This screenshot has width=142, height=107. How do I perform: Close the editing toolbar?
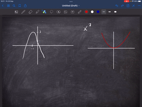[x=134, y=6]
